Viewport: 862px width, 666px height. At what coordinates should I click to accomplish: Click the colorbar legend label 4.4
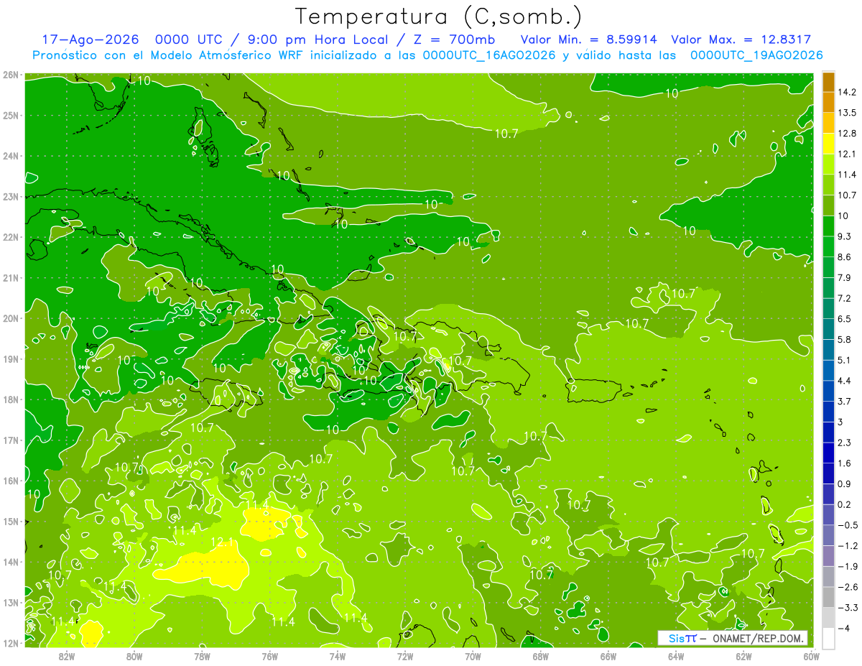click(x=845, y=381)
